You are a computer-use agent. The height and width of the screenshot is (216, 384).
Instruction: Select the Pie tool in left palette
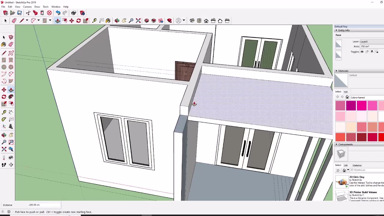click(11, 81)
